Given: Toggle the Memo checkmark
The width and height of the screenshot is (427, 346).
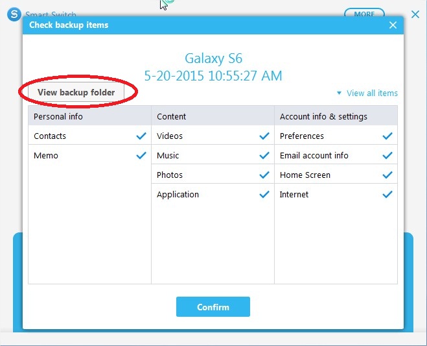Looking at the screenshot, I should pyautogui.click(x=141, y=156).
